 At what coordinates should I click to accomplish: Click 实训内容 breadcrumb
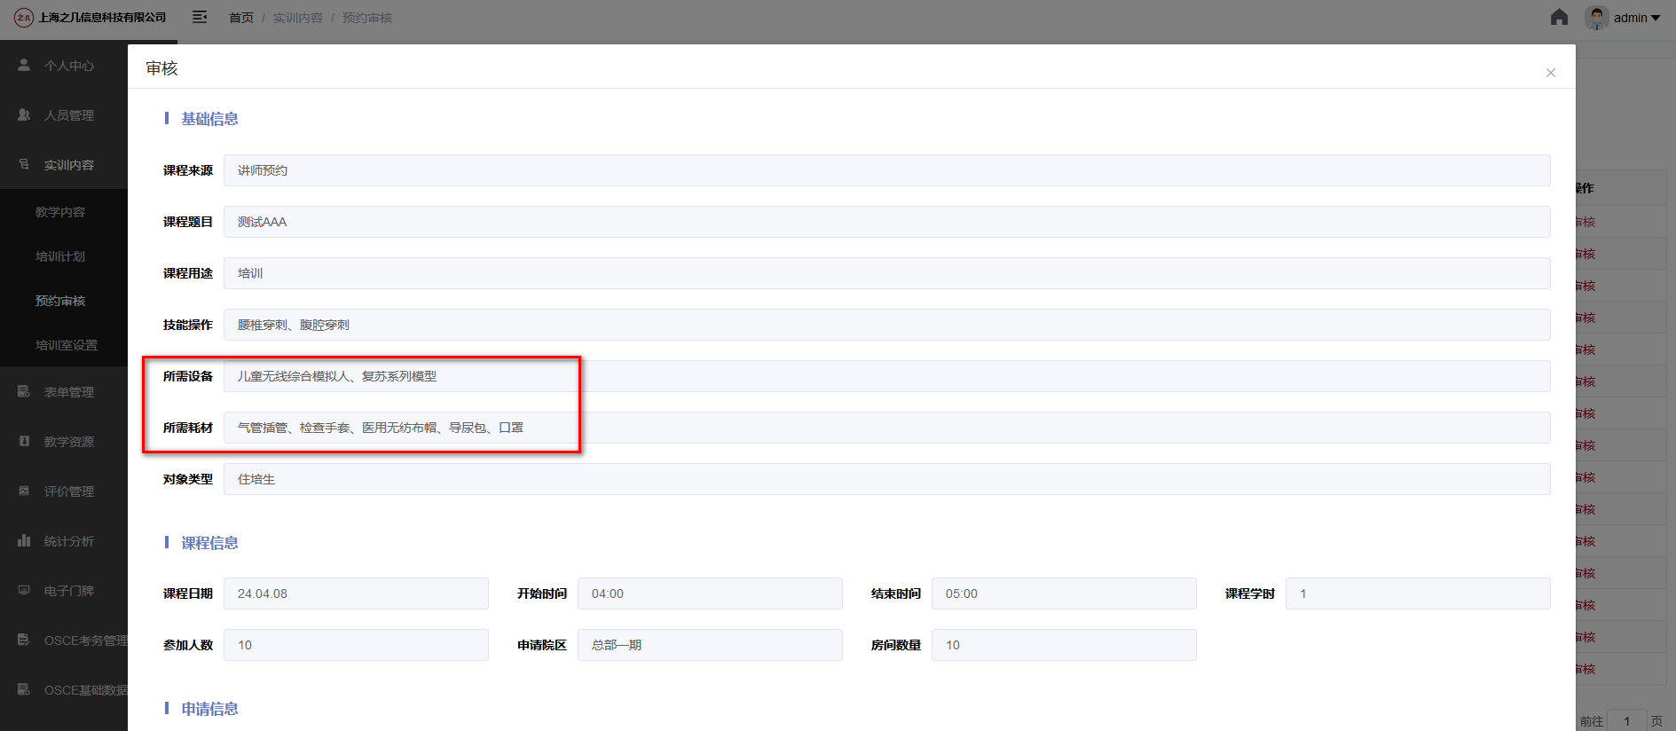pos(298,18)
